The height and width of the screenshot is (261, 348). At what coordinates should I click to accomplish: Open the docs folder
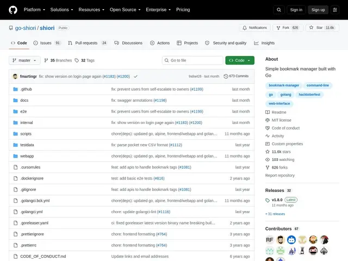point(24,100)
